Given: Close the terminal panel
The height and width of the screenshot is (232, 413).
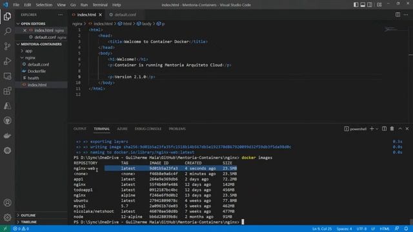Looking at the screenshot, I should (x=407, y=129).
